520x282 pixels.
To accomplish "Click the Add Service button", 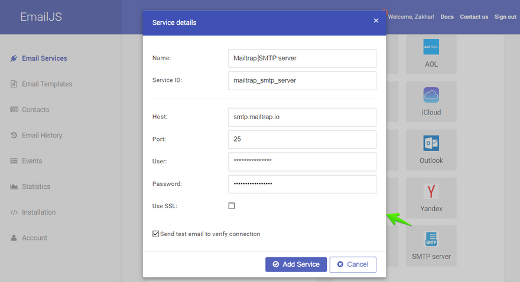I will pos(296,264).
